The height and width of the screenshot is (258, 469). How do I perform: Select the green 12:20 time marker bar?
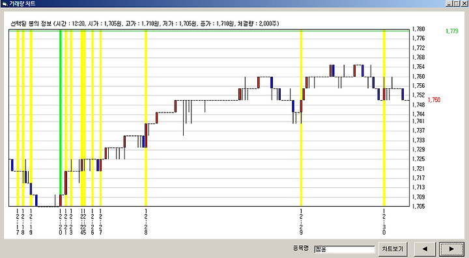pyautogui.click(x=61, y=118)
